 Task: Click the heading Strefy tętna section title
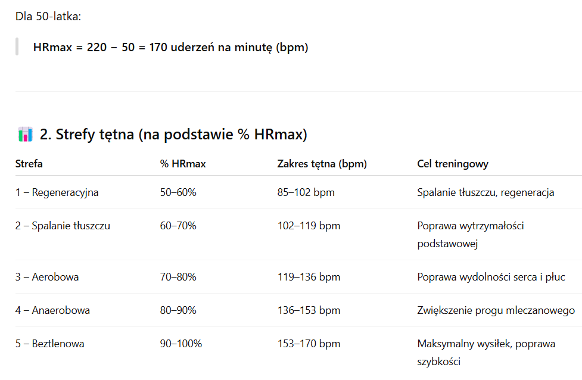(173, 135)
